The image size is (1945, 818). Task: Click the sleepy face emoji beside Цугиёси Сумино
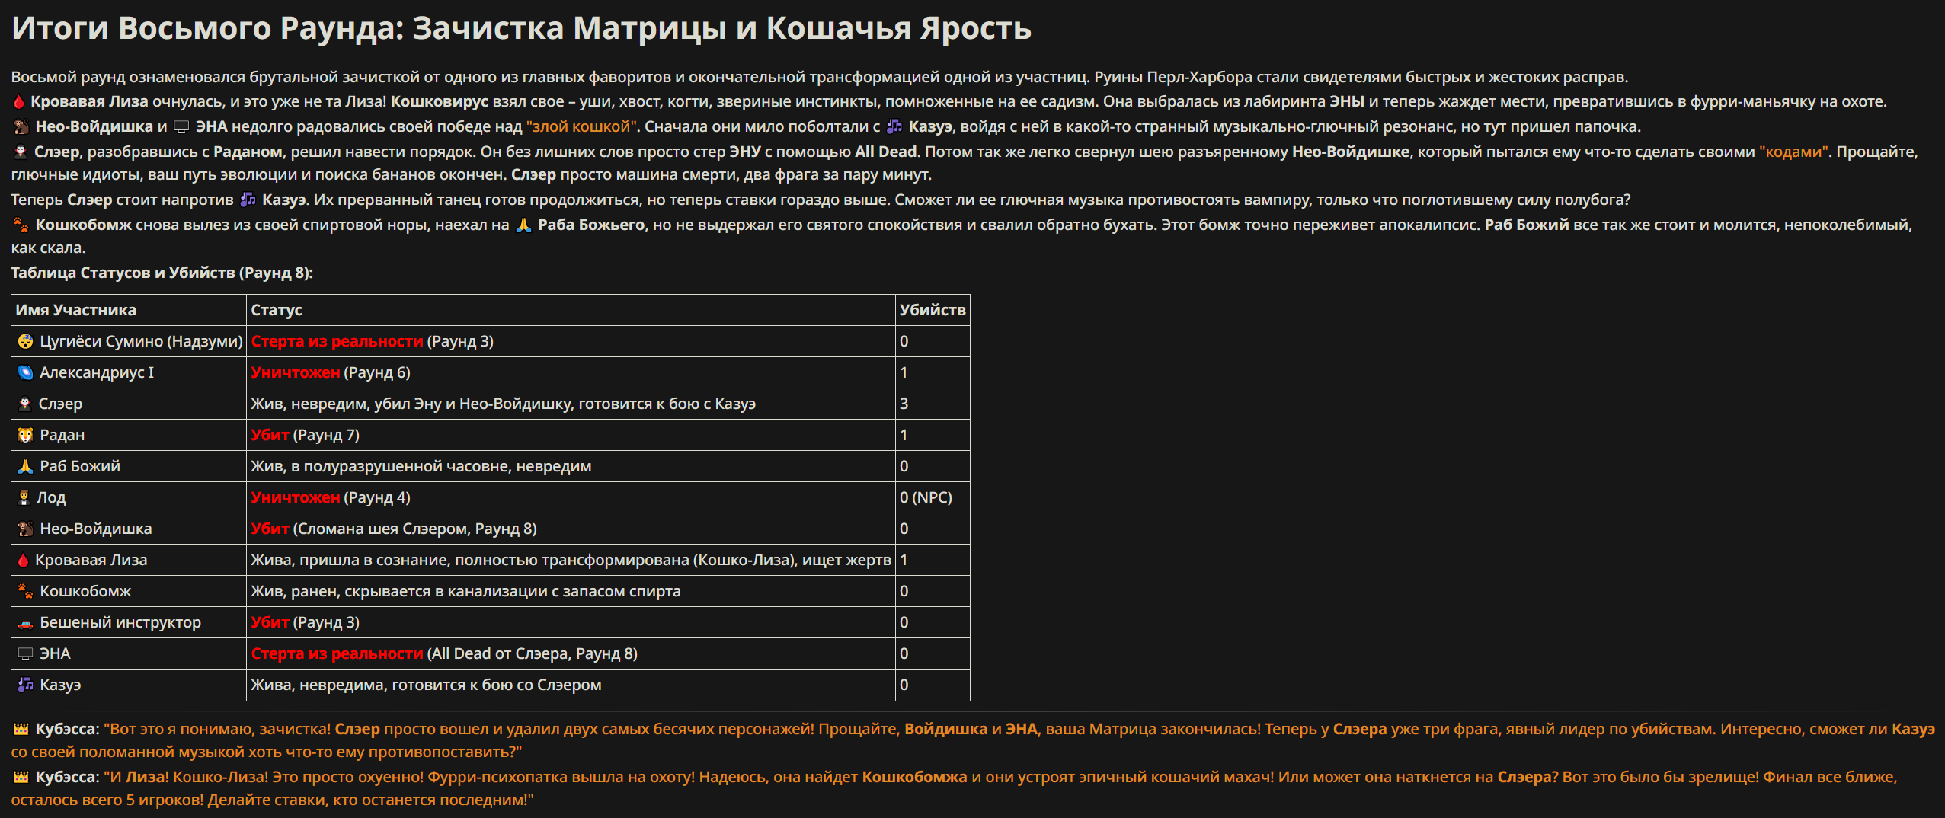click(26, 341)
